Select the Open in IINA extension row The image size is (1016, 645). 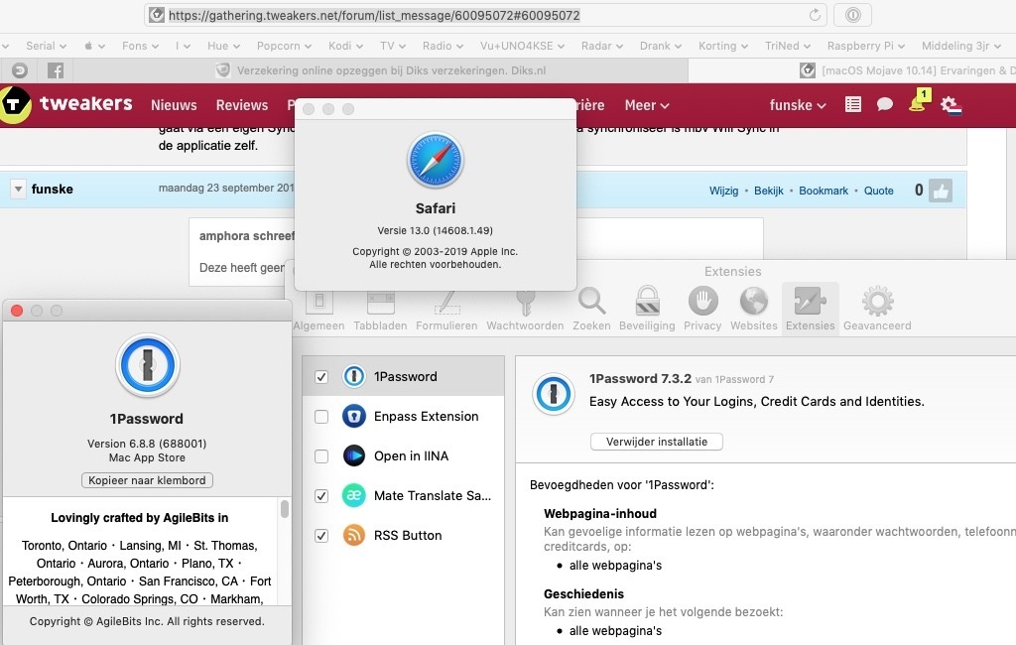403,456
